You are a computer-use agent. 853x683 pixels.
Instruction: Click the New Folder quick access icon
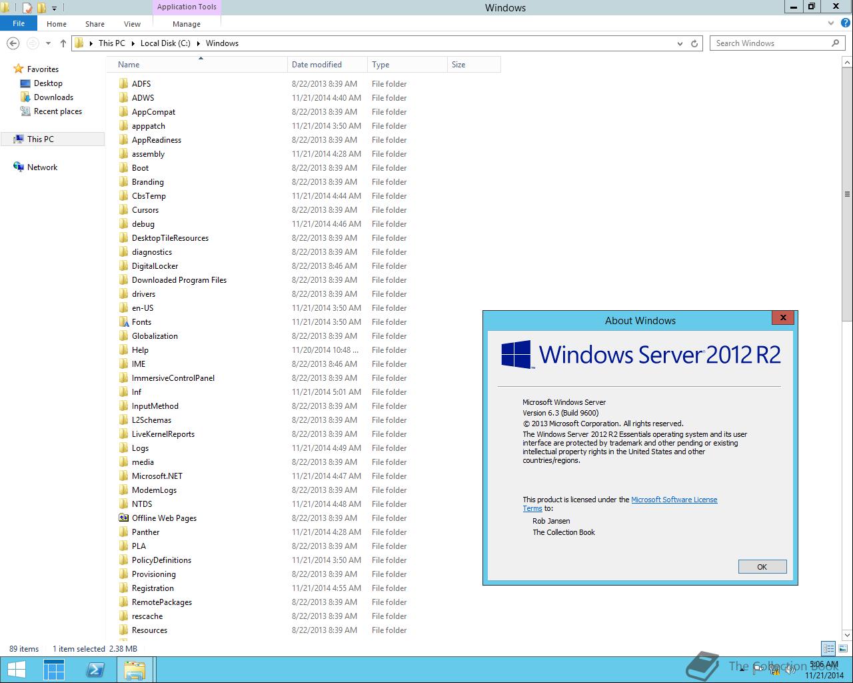click(x=41, y=8)
